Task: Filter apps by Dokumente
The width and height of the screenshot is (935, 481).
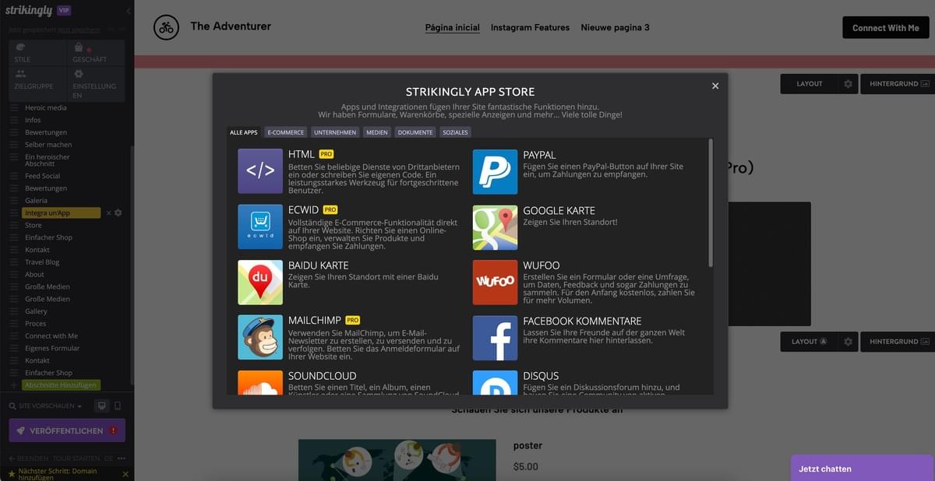Action: point(415,132)
